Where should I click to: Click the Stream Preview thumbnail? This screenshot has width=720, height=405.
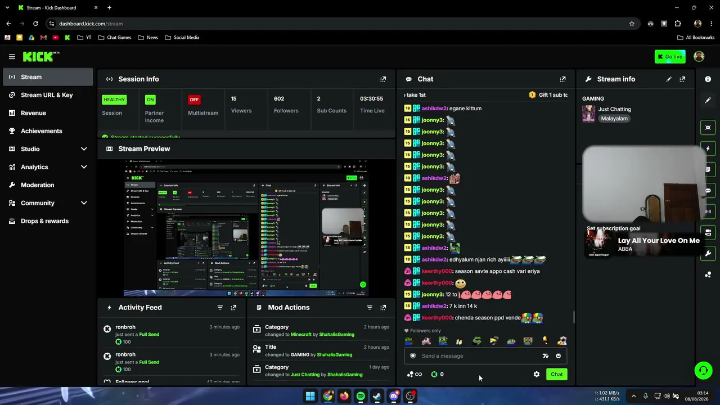246,227
